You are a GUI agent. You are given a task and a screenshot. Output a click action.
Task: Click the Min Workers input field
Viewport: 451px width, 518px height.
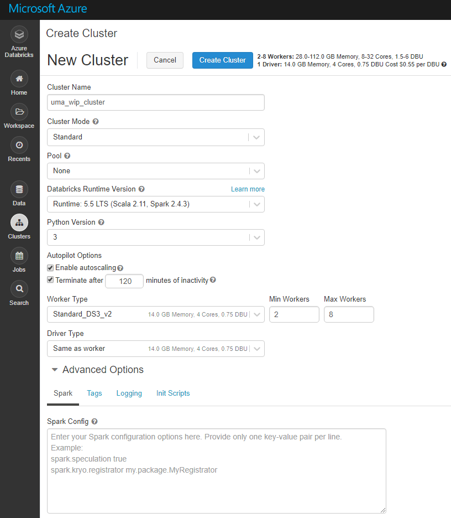[x=294, y=314]
